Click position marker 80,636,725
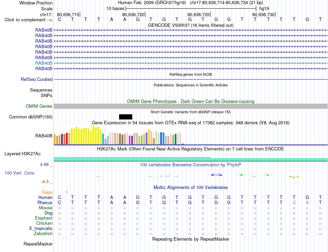Screen dimensions: 328x252 point(199,14)
